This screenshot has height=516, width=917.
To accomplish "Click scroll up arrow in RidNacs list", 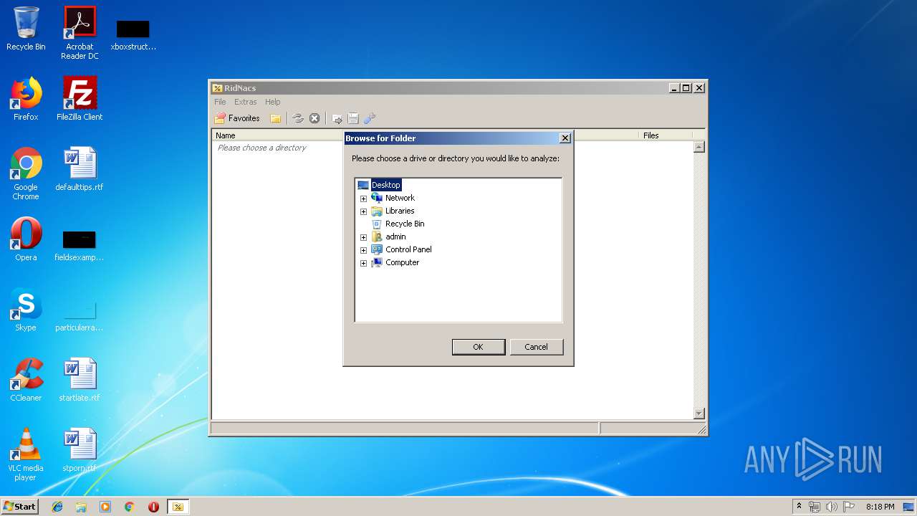I will (x=699, y=147).
